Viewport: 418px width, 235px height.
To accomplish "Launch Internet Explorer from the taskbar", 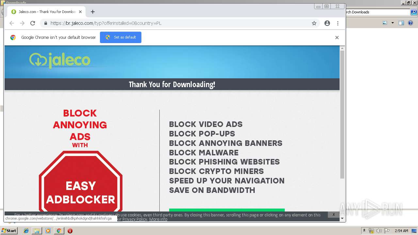I will [x=26, y=231].
